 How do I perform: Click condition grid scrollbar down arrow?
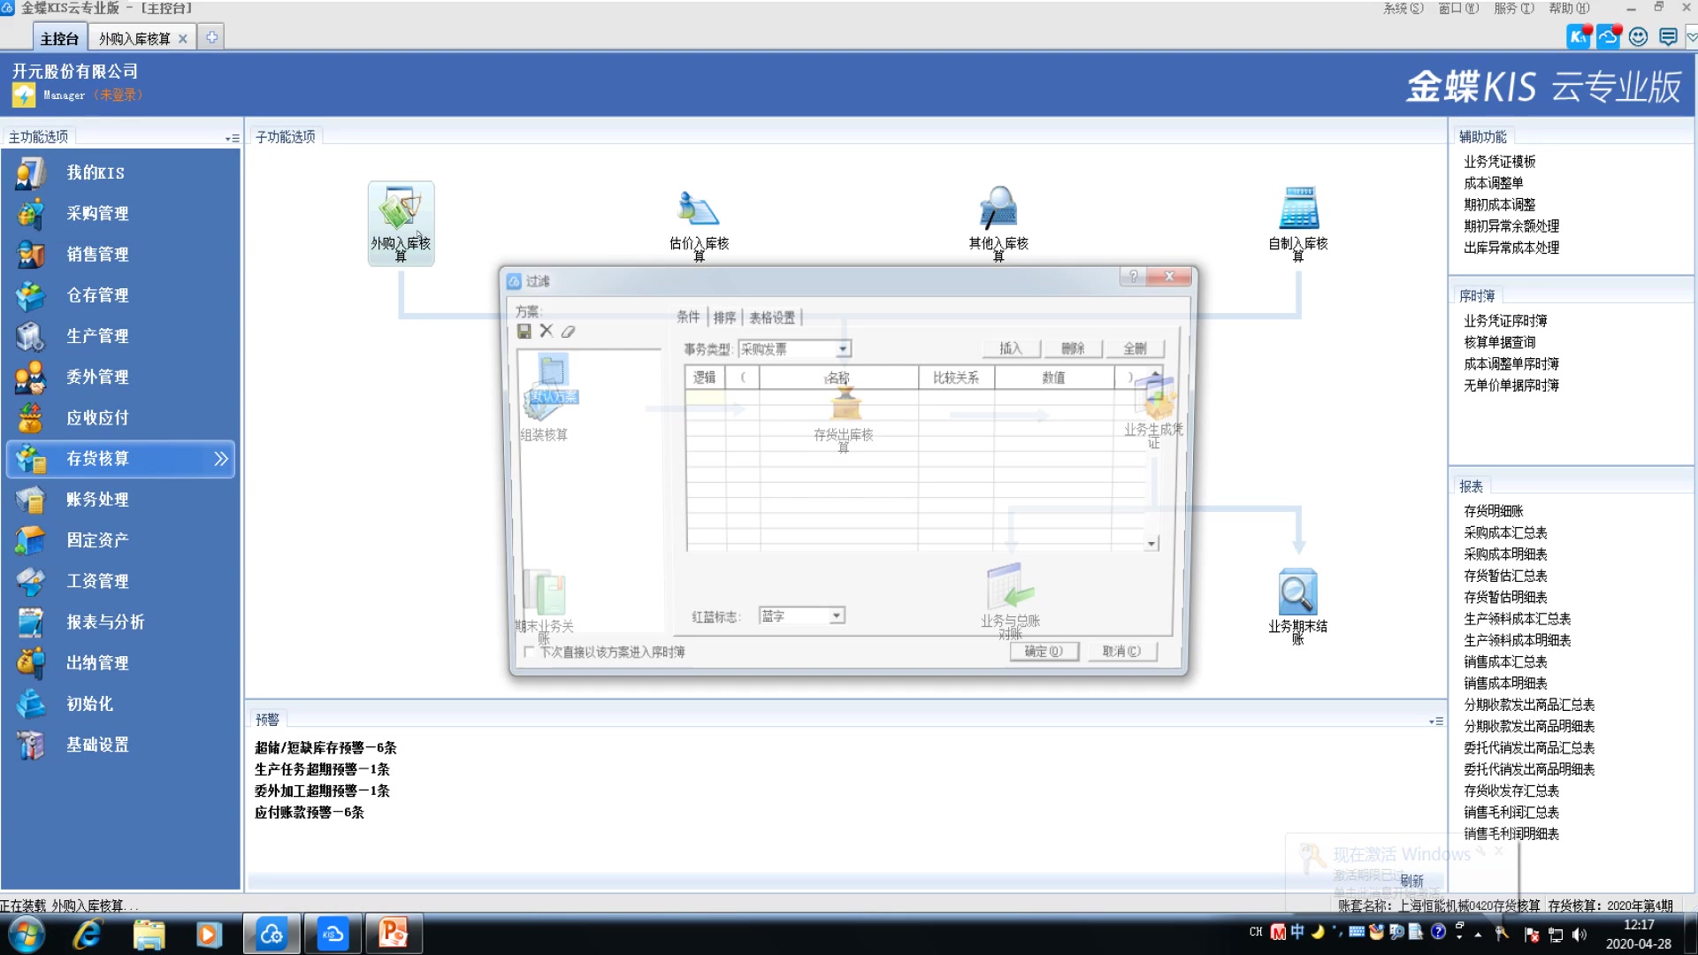(1151, 543)
